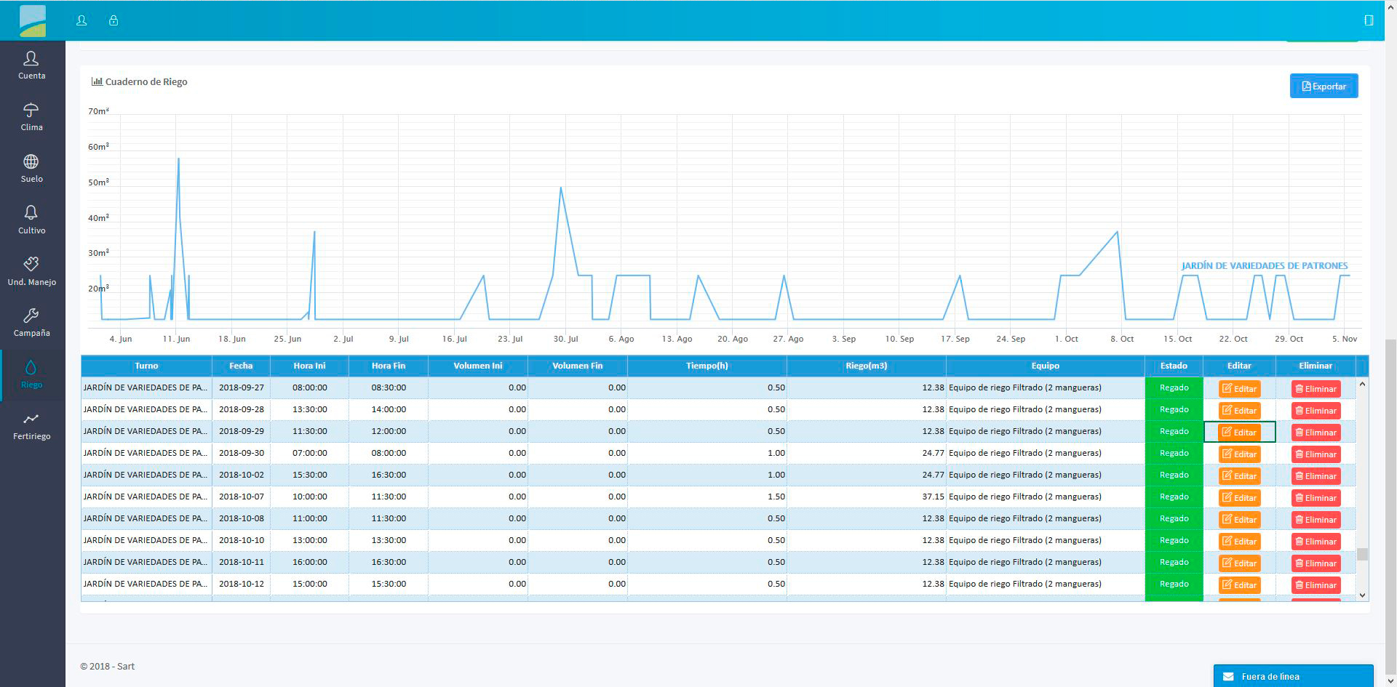Open the Clima umbrella section
This screenshot has width=1397, height=687.
32,117
